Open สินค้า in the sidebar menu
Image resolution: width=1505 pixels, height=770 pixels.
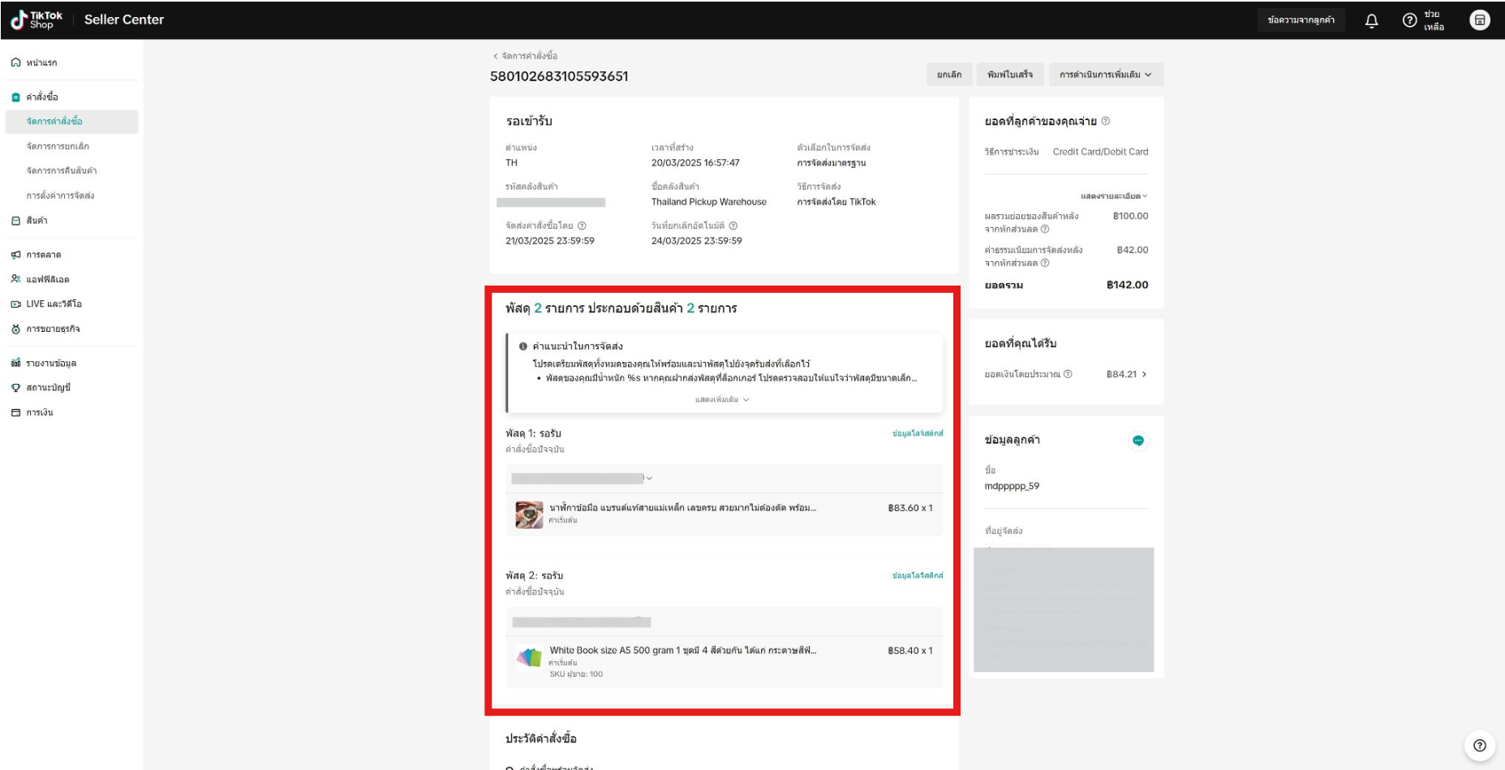coord(37,221)
